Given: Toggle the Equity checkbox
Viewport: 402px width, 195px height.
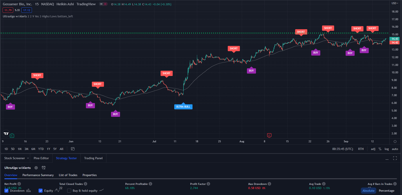Looking at the screenshot, I should click(x=41, y=191).
